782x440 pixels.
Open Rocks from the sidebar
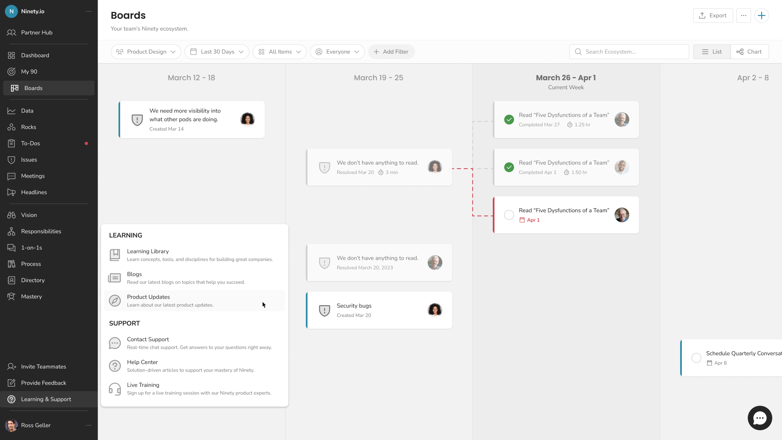[x=29, y=127]
